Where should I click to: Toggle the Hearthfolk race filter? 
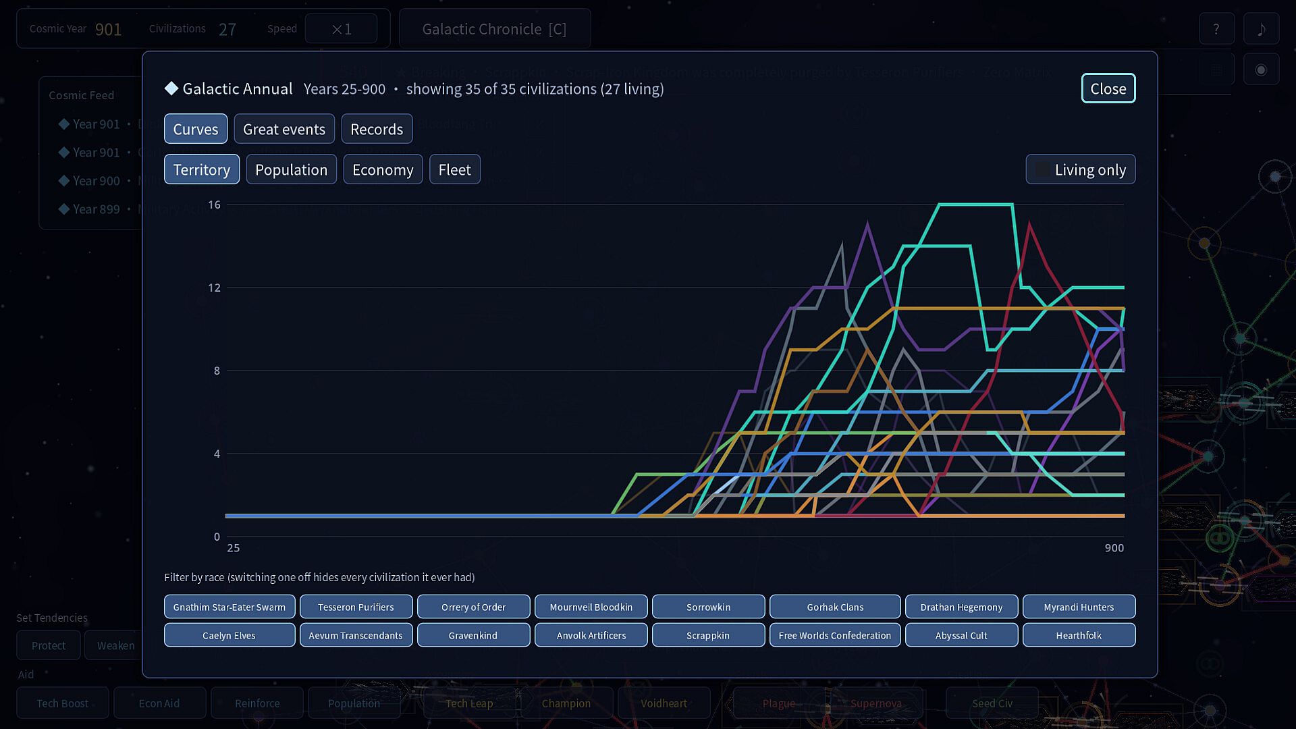coord(1079,635)
